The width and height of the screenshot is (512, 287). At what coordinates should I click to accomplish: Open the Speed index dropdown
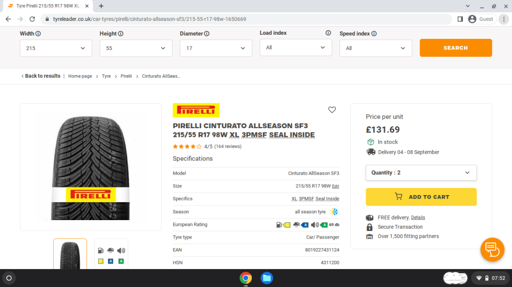coord(375,48)
